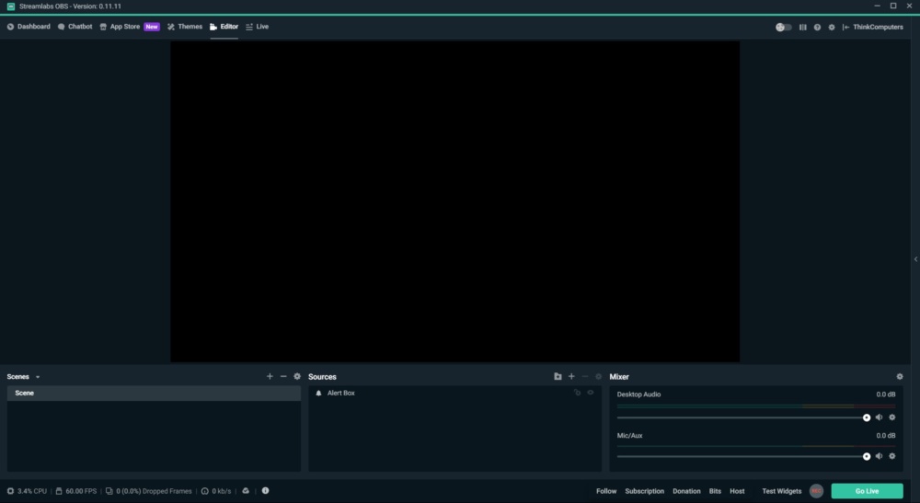The height and width of the screenshot is (503, 920).
Task: Mute Desktop Audio speaker icon
Action: [x=879, y=417]
